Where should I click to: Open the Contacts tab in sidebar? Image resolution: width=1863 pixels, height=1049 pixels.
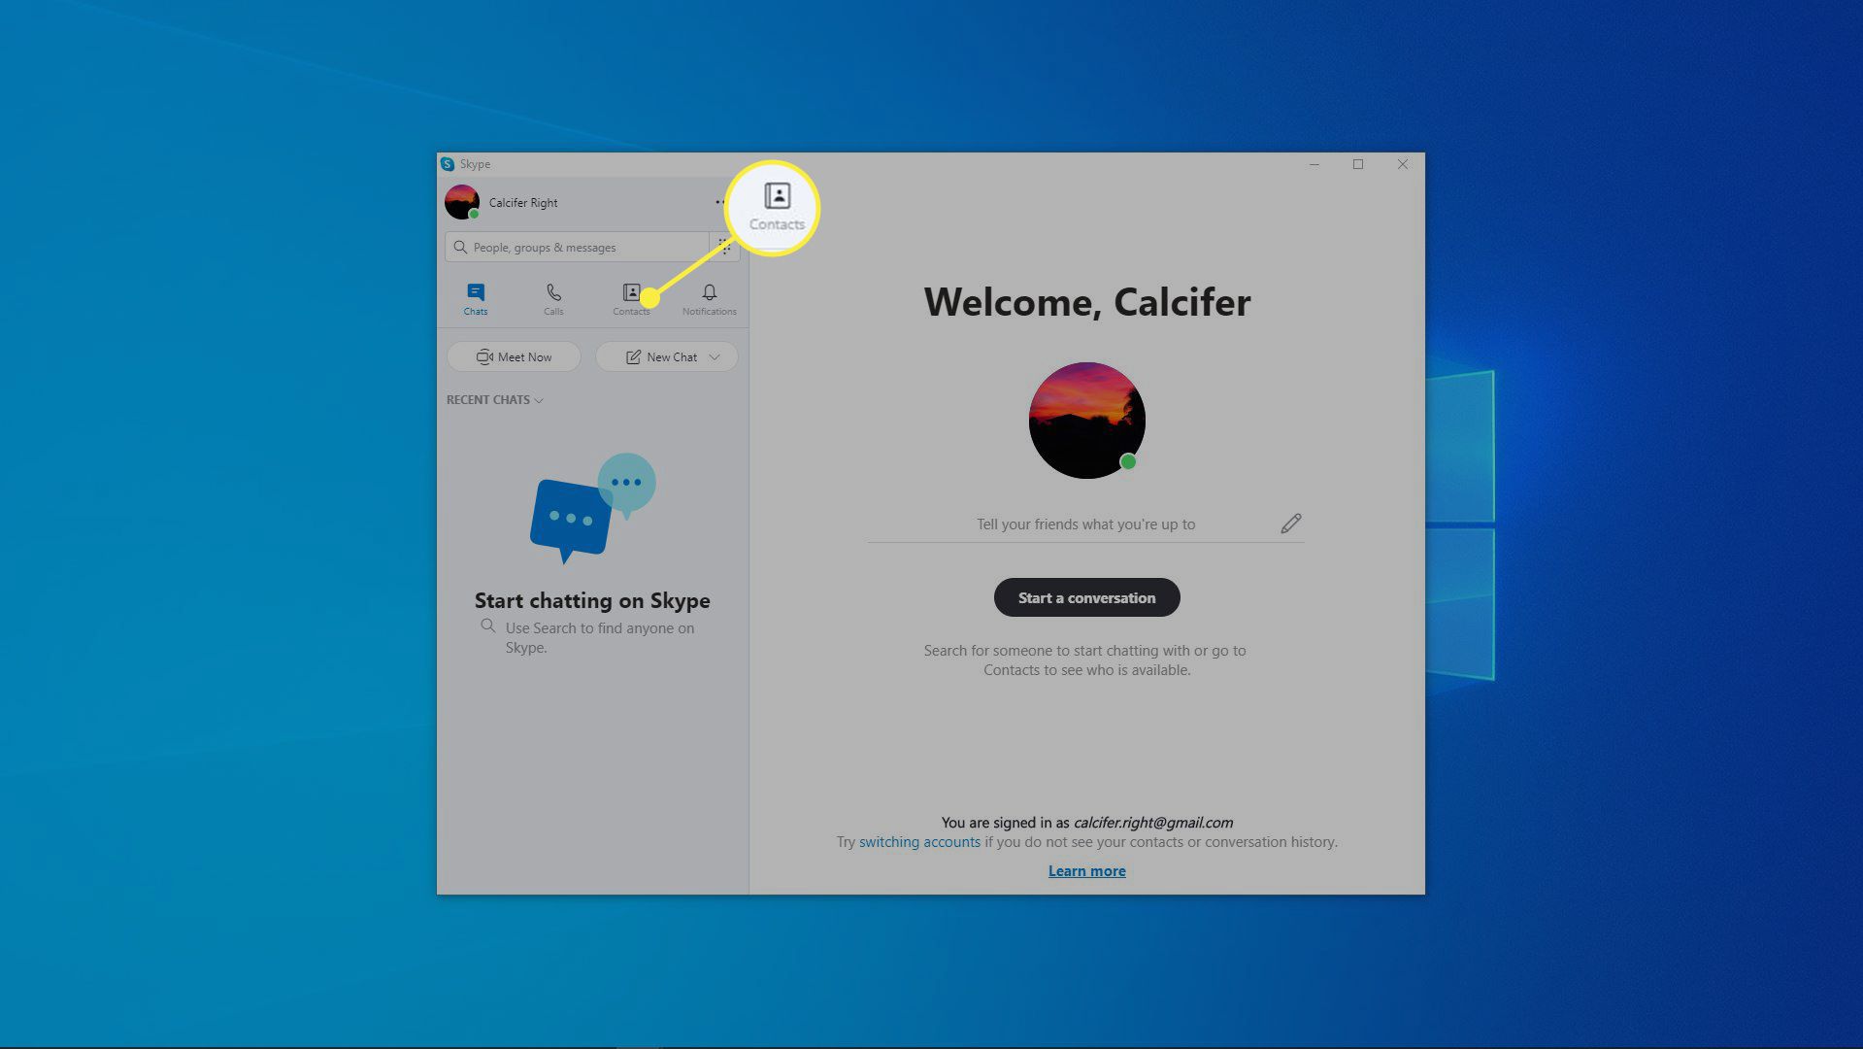click(631, 298)
